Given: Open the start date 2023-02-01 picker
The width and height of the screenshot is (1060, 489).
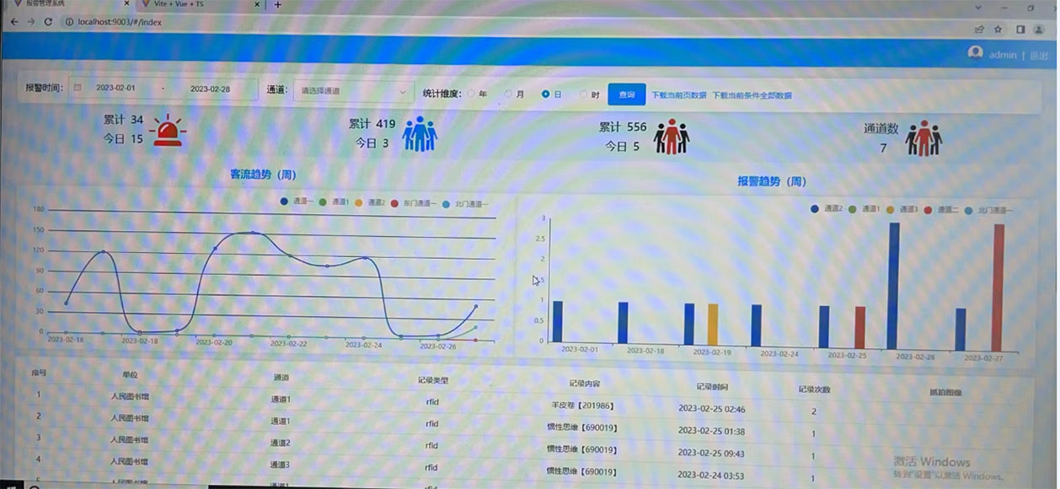Looking at the screenshot, I should point(115,88).
